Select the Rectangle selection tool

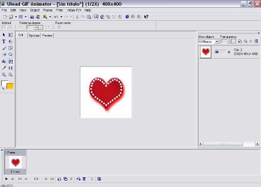11,35
